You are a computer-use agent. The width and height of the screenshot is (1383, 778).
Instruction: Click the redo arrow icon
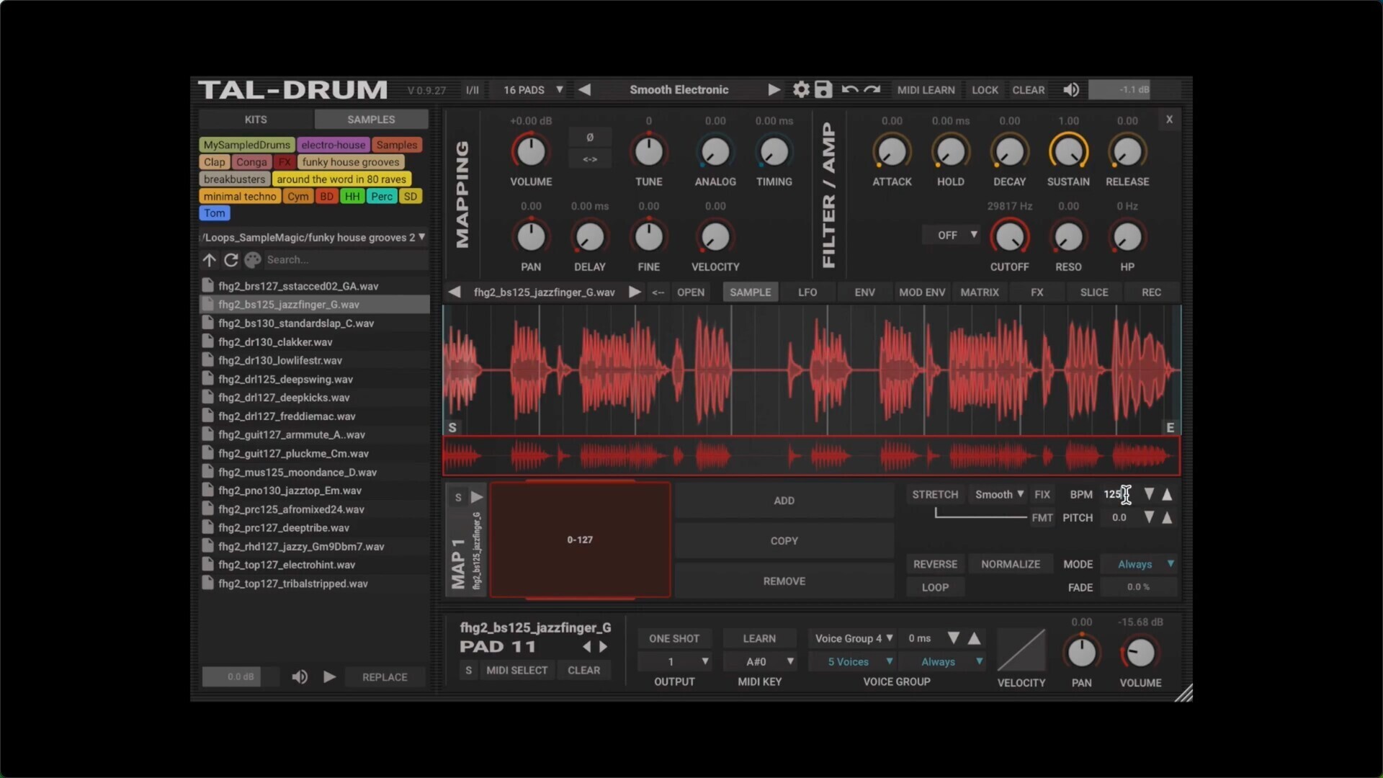tap(872, 89)
